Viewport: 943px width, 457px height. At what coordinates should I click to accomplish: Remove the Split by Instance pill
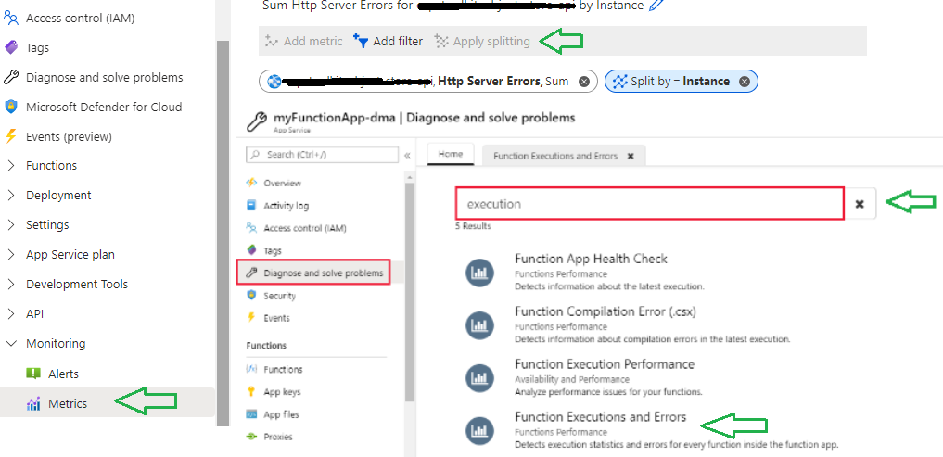pyautogui.click(x=745, y=82)
